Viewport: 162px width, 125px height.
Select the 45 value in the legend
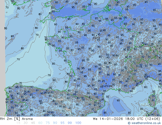coord(33,123)
